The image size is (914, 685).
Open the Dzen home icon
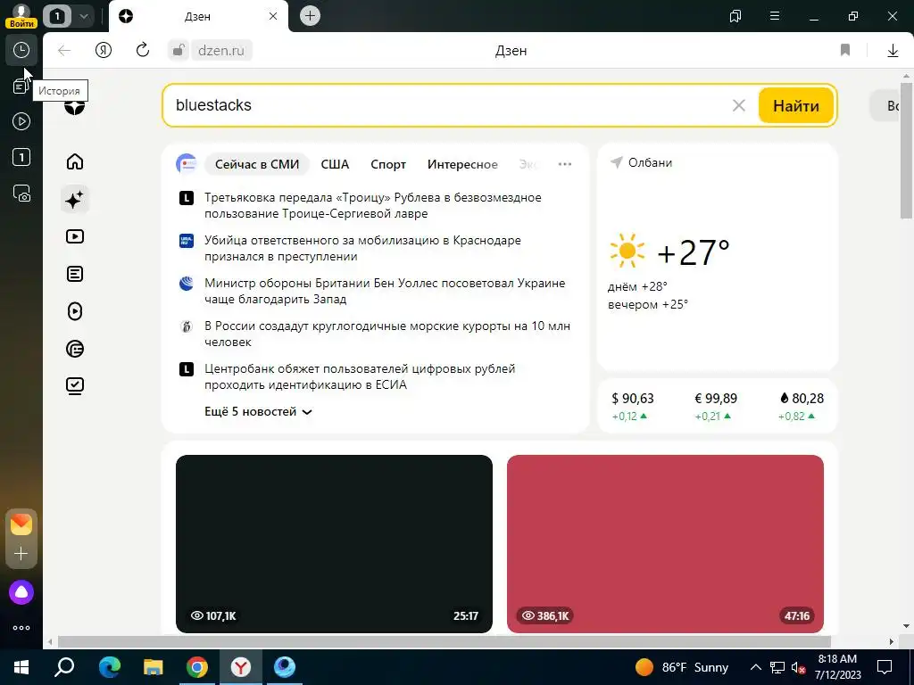[x=75, y=161]
